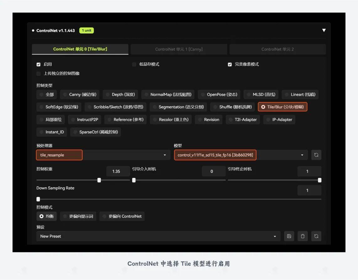Edit the Down Sampling Rate value field
The width and height of the screenshot is (358, 280).
pyautogui.click(x=309, y=190)
